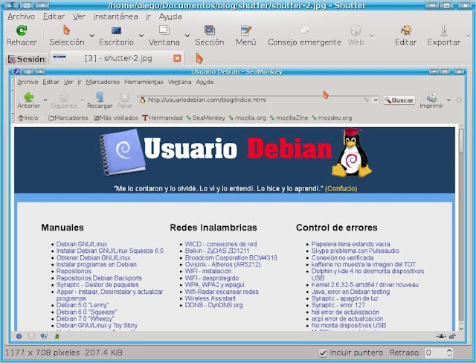Open the Synaptic - Gestor de paquetes link
This screenshot has width=476, height=363.
[97, 285]
